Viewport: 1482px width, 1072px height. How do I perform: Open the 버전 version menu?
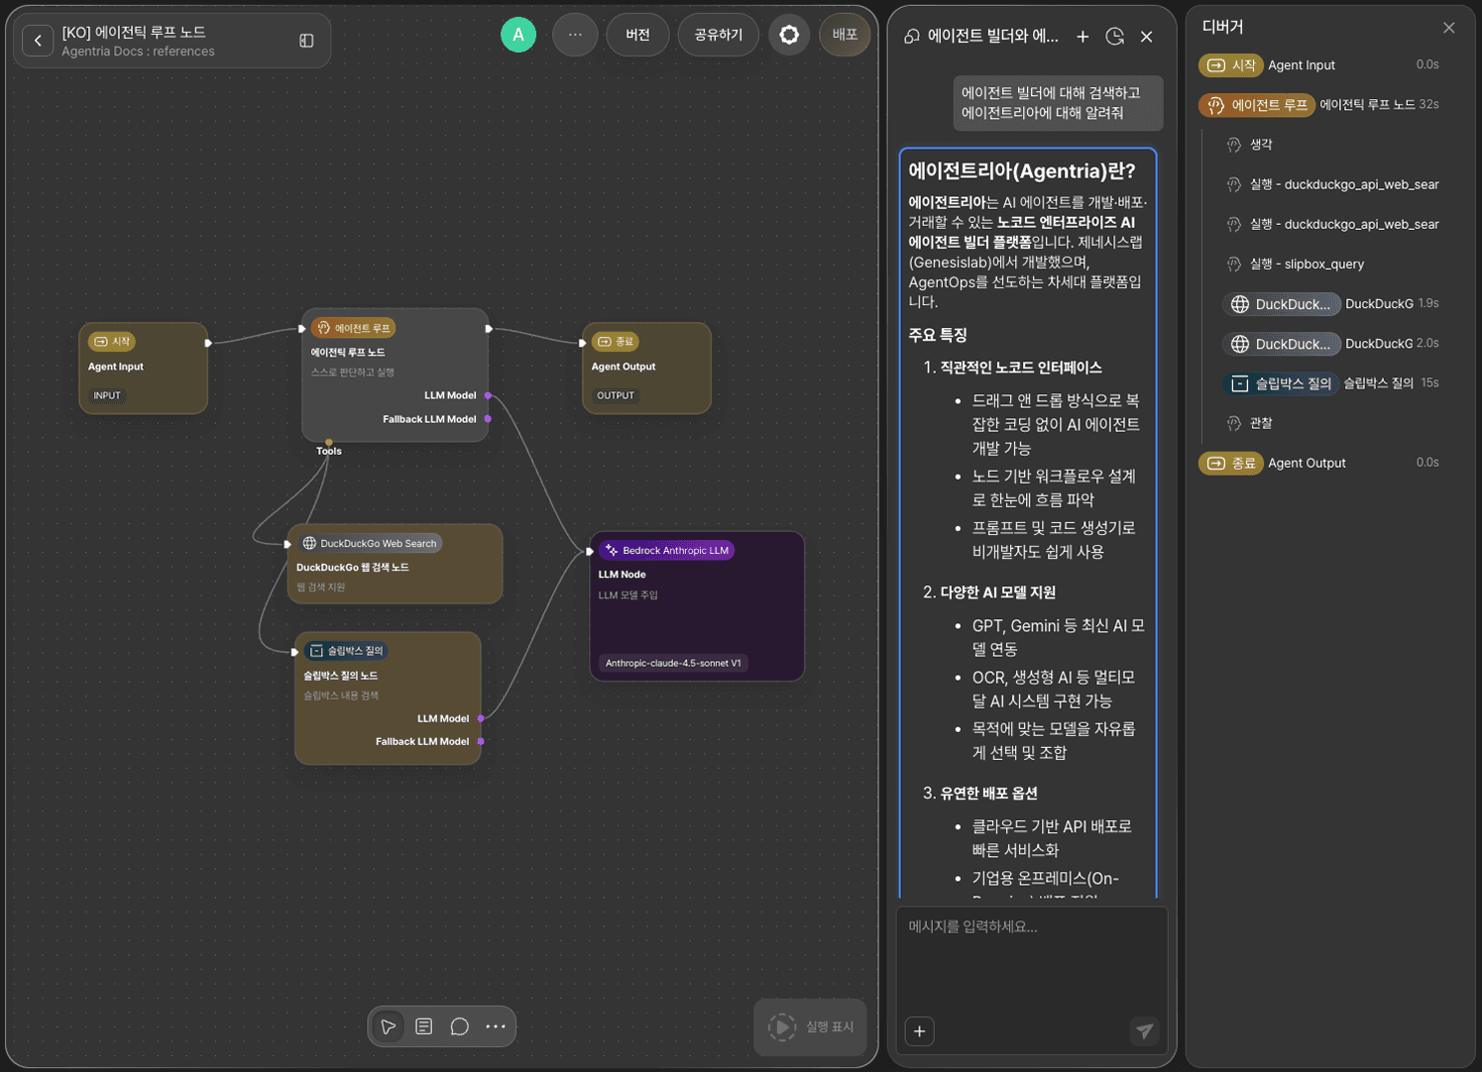tap(637, 35)
